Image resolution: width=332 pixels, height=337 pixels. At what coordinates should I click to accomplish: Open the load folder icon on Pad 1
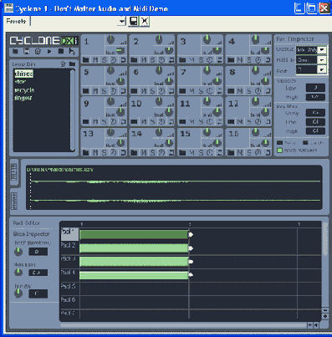(86, 60)
